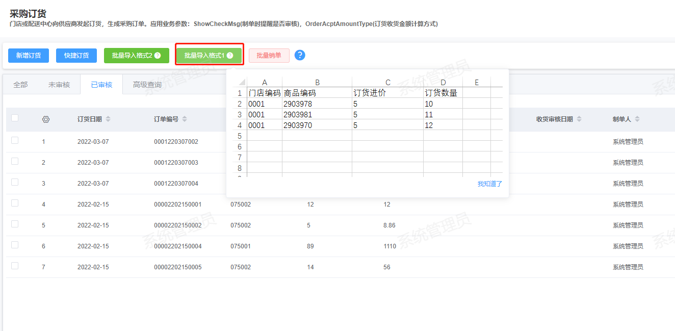675x331 pixels.
Task: Dismiss popup via 我知道了 link
Action: click(489, 184)
